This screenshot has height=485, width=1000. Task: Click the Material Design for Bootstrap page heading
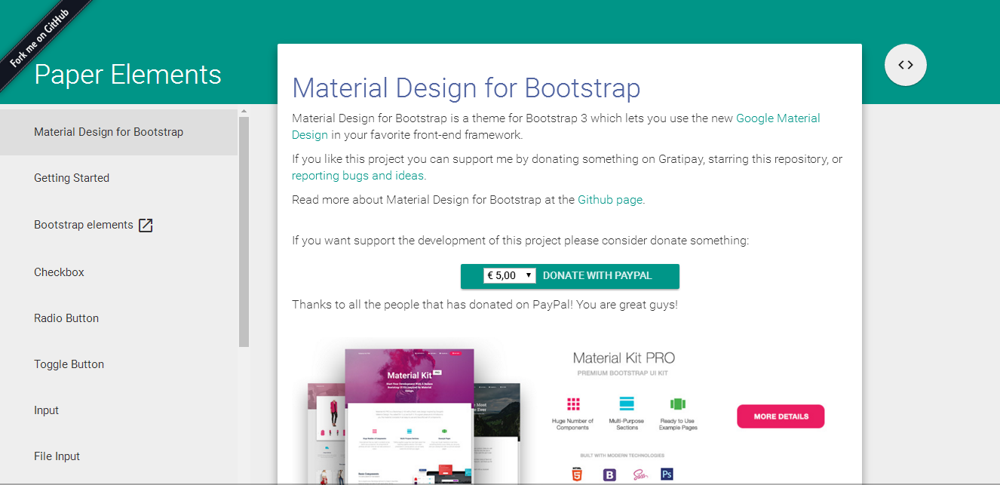466,88
